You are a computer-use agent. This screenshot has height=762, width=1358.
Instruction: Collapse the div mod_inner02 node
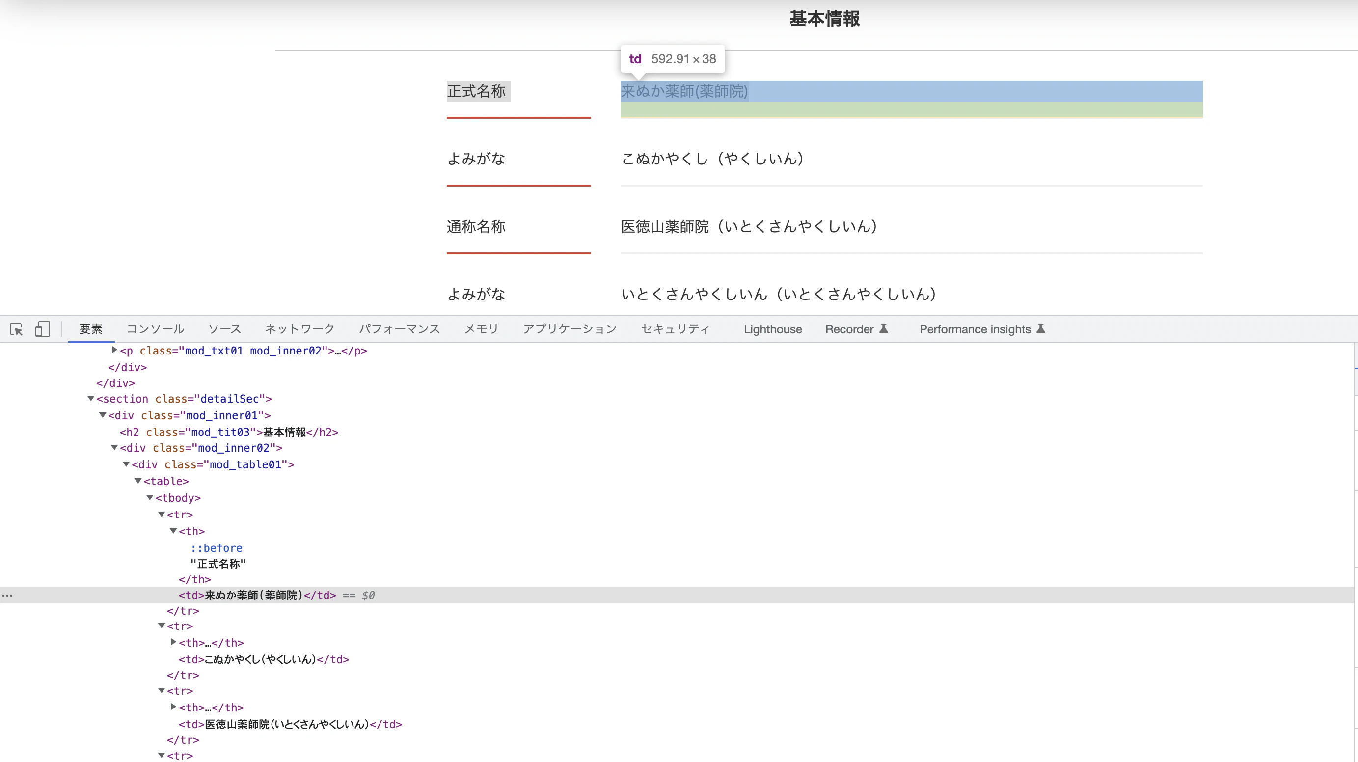(x=114, y=447)
